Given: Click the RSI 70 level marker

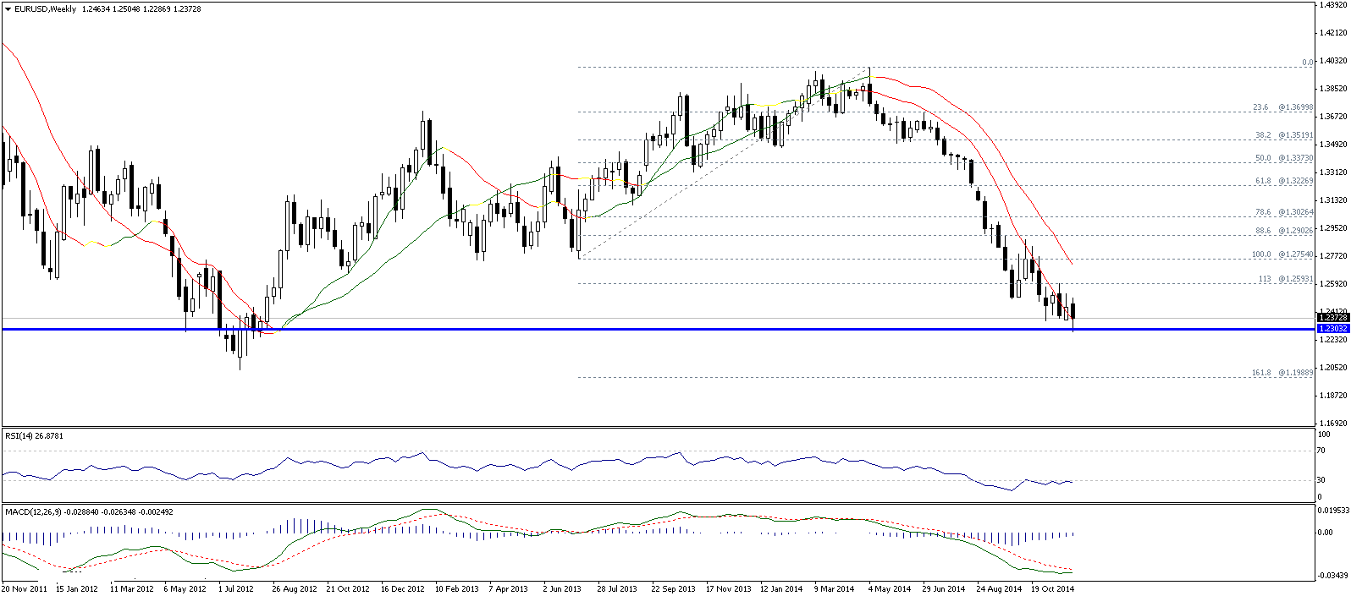Looking at the screenshot, I should pos(1321,451).
